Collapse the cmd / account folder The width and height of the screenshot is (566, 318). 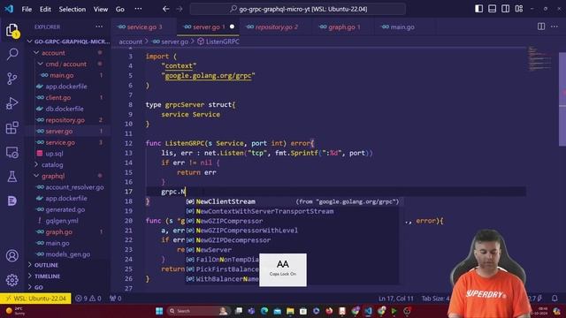pos(69,64)
